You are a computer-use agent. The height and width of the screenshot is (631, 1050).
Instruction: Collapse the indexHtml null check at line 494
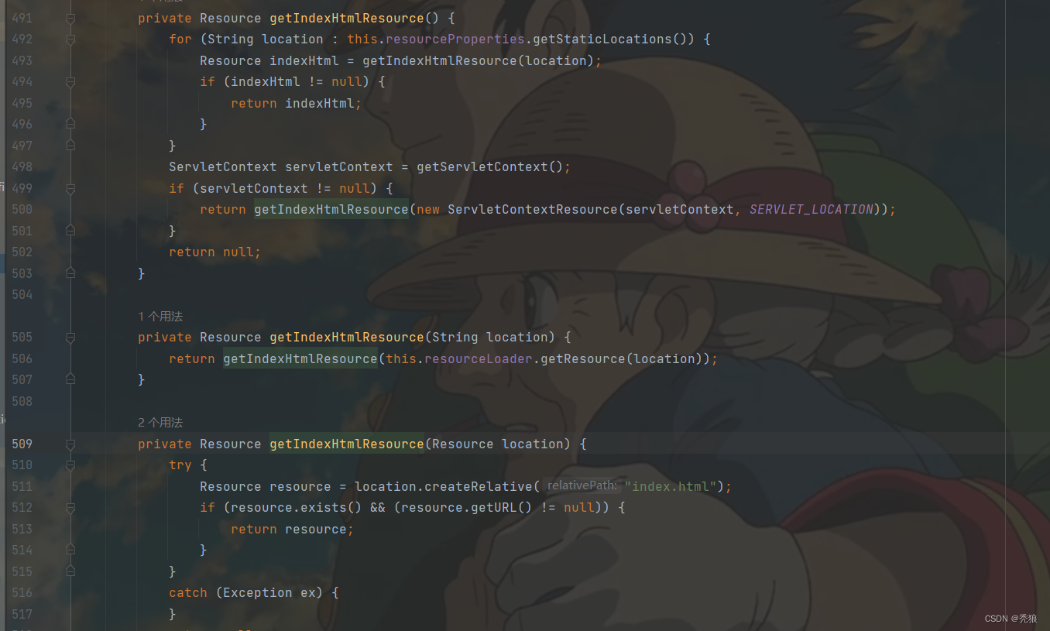70,82
